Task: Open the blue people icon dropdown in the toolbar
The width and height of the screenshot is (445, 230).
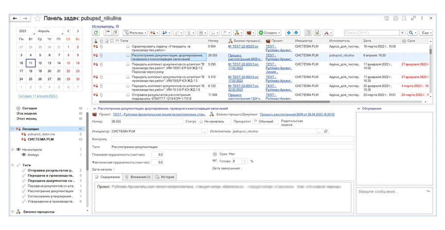Action: point(166,33)
